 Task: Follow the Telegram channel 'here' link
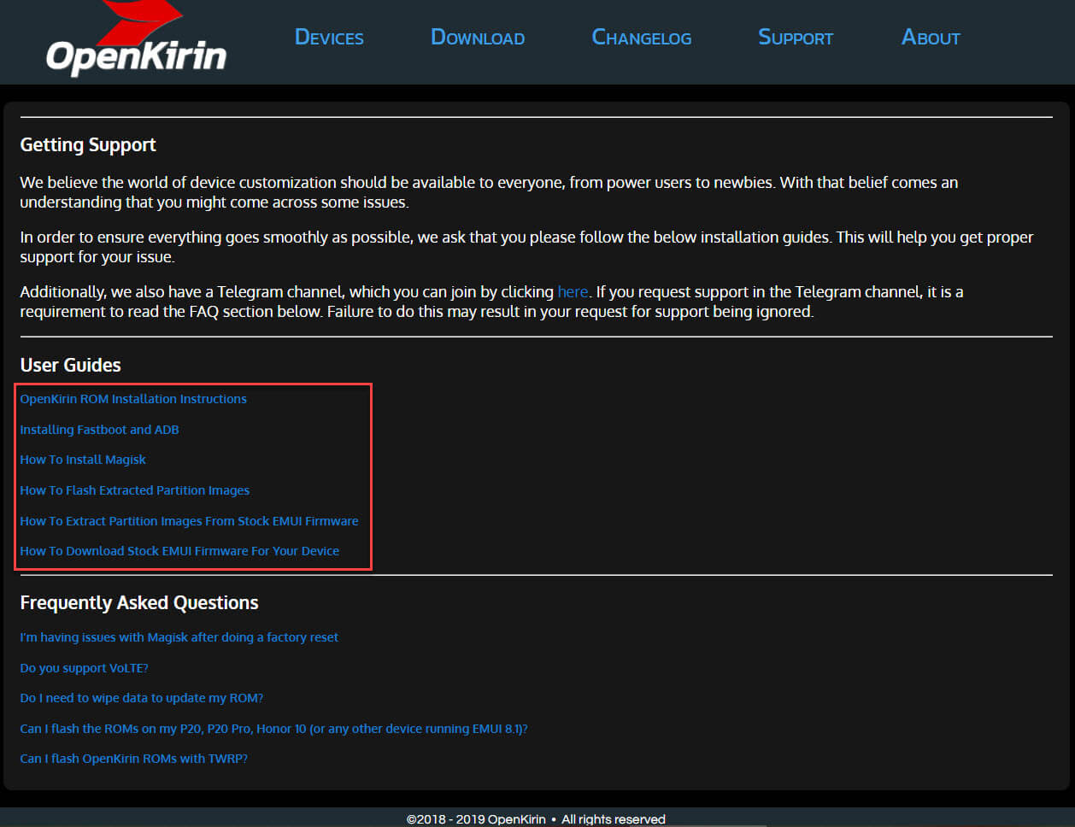coord(573,292)
